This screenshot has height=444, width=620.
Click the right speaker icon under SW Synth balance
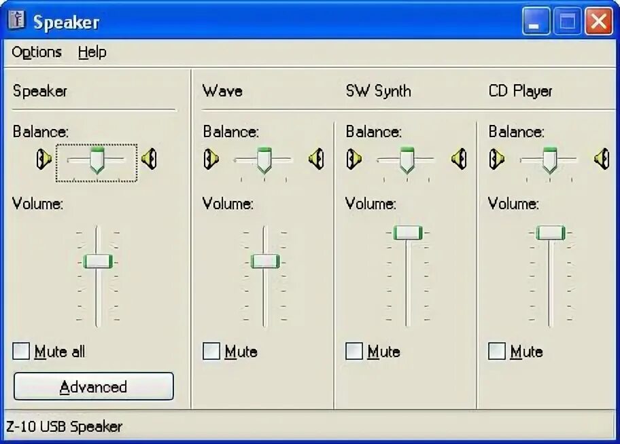click(459, 159)
